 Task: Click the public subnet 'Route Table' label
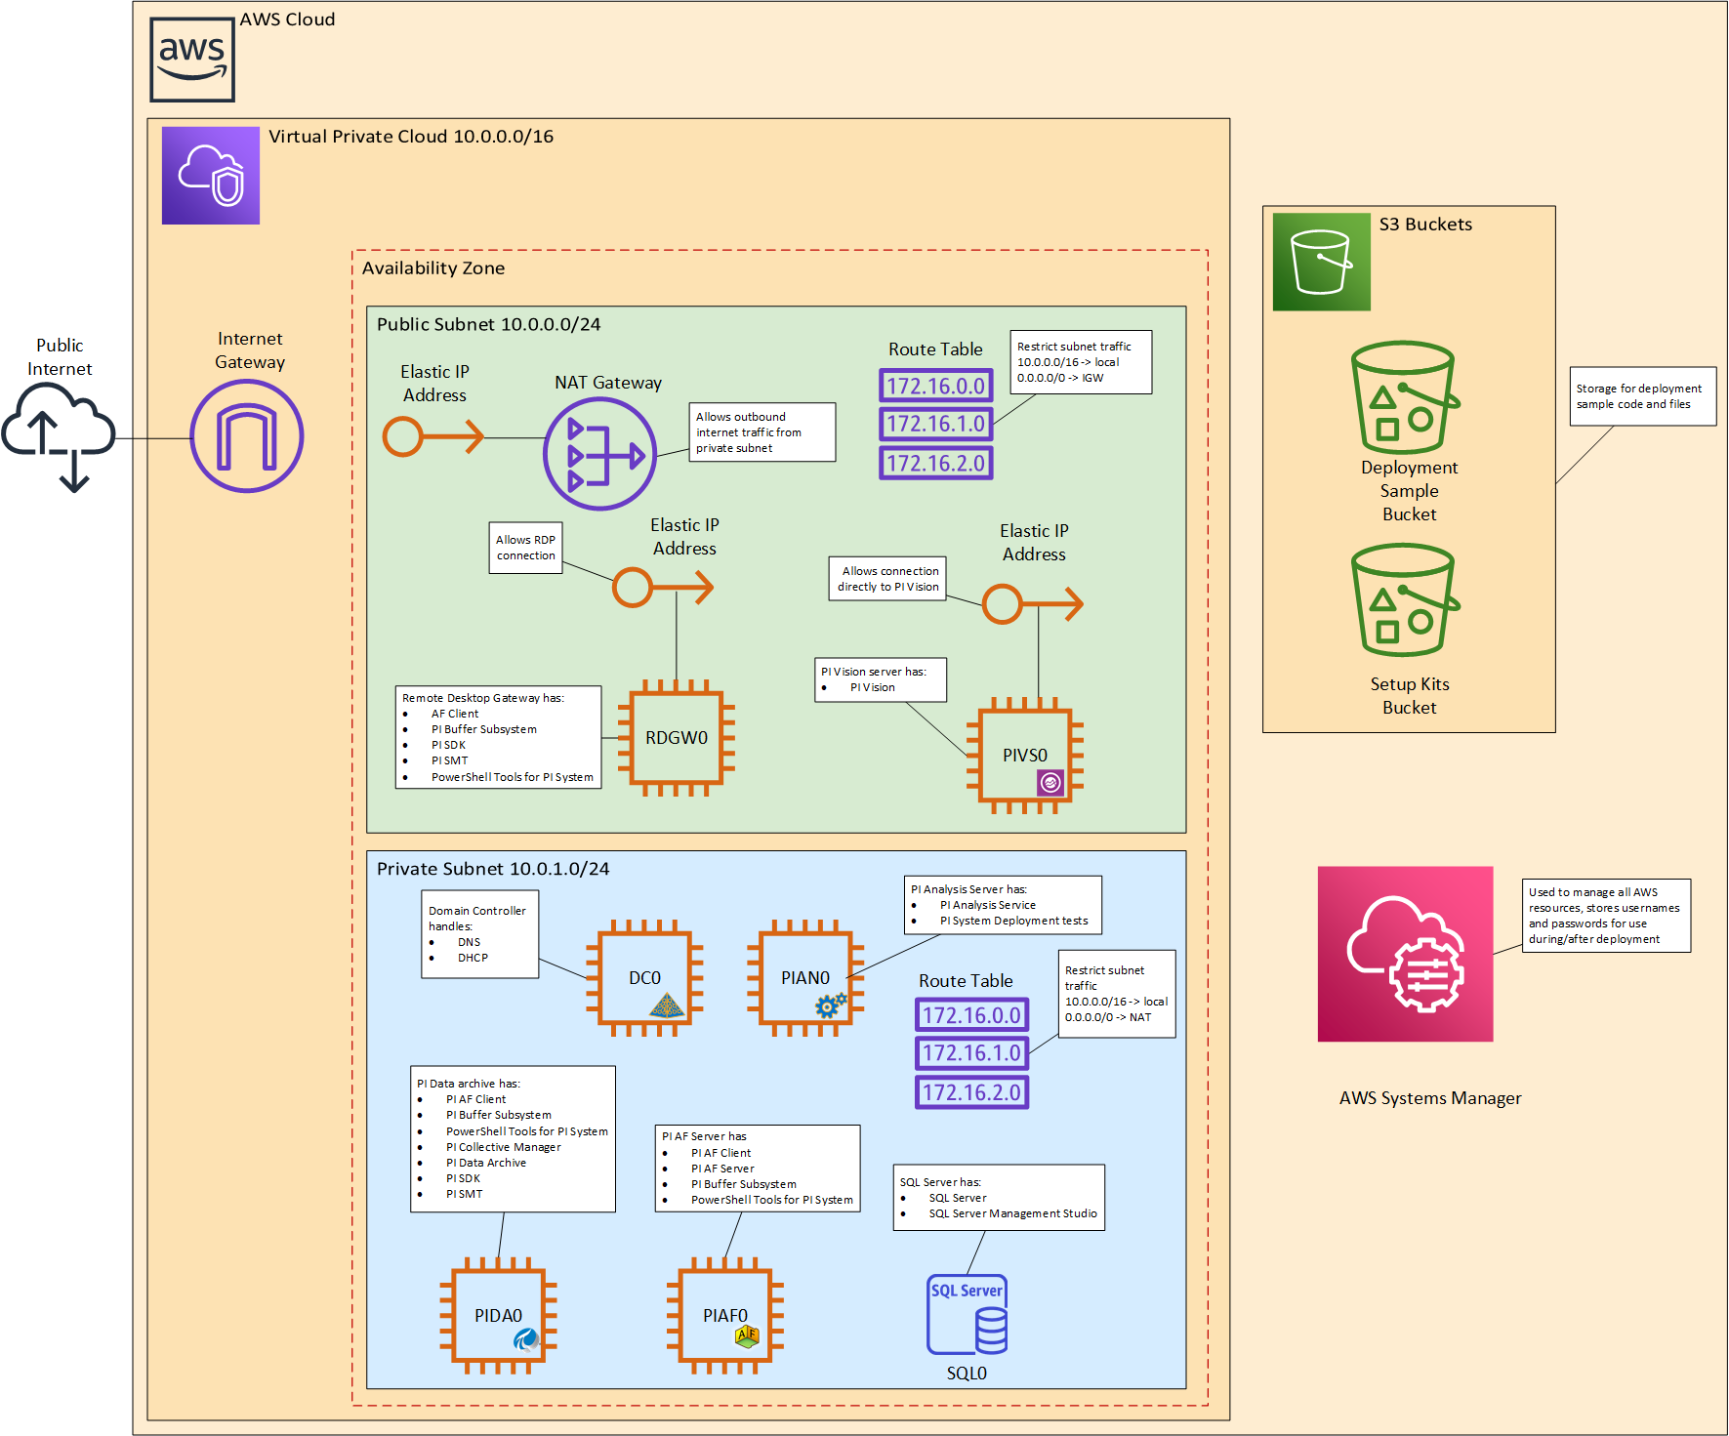(935, 349)
